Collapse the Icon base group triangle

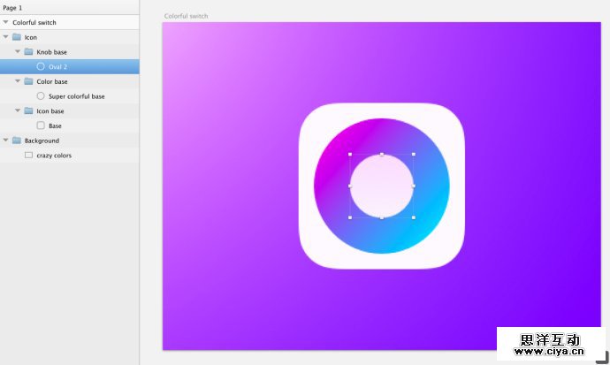coord(18,110)
